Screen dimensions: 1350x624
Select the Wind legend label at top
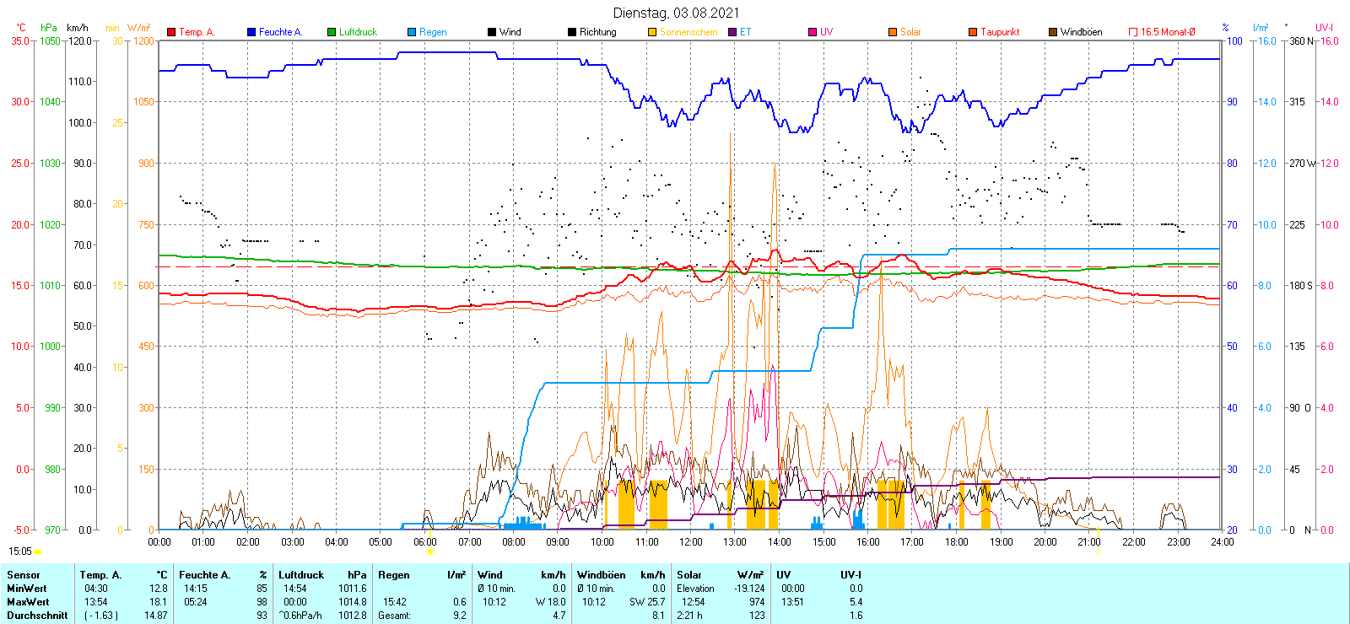point(510,32)
